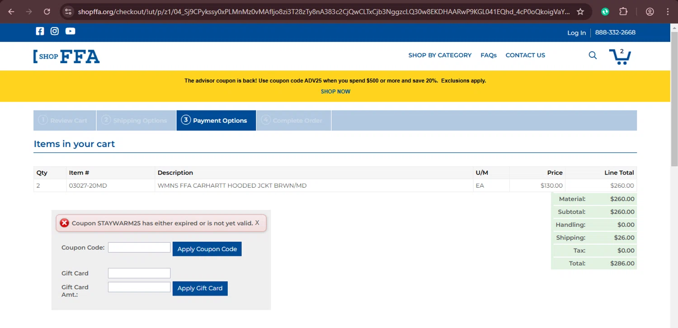Click the advisor coupon ADV25 banner text
678x328 pixels.
(x=335, y=81)
